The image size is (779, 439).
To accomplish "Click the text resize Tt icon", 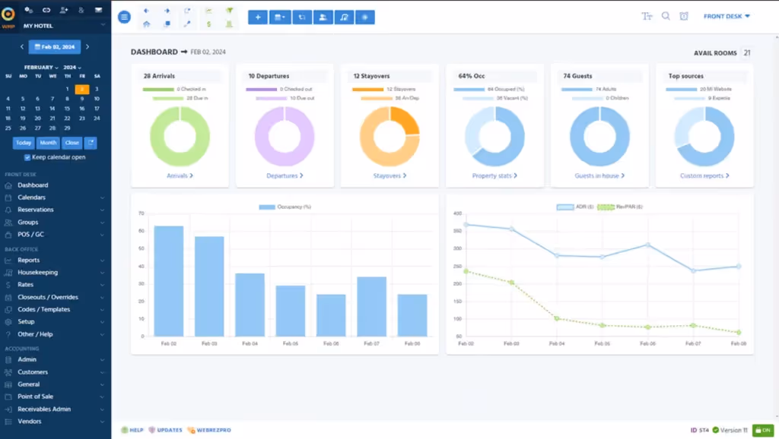I will click(647, 16).
